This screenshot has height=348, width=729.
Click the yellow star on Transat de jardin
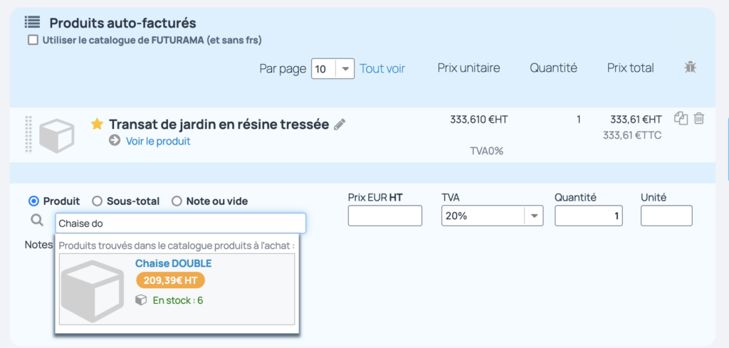pyautogui.click(x=97, y=124)
